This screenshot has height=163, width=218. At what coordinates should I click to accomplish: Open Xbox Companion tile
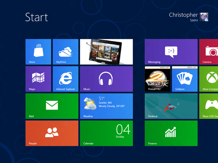[208, 79]
